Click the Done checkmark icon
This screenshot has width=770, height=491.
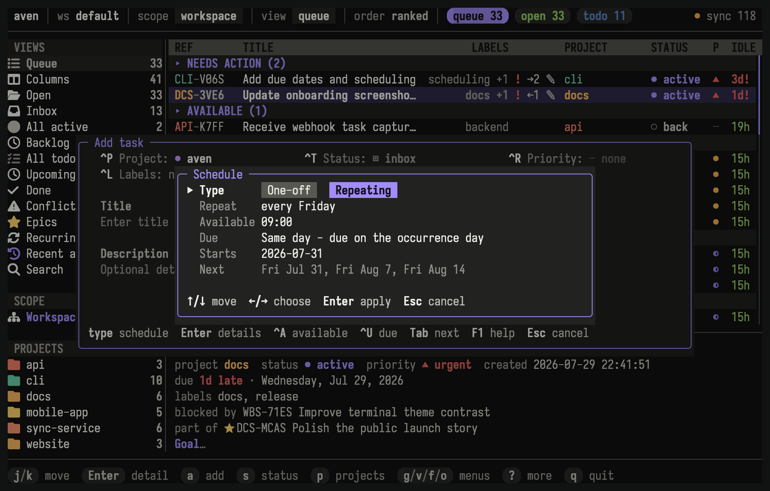point(14,190)
